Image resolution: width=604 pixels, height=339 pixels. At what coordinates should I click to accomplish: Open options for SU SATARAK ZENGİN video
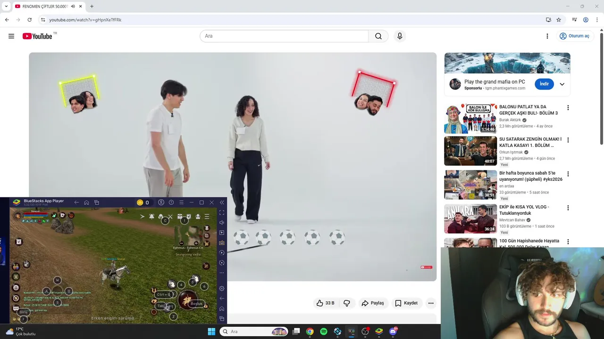coord(568,140)
